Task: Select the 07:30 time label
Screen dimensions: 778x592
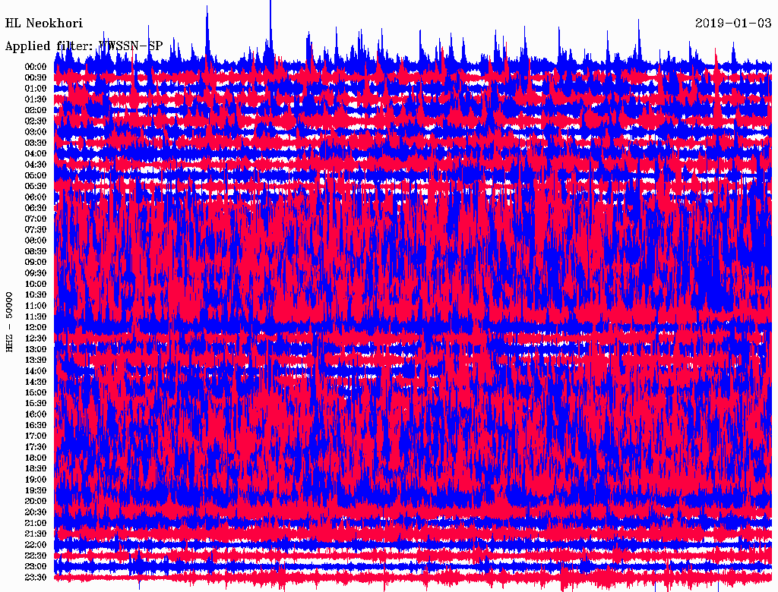Action: [35, 229]
